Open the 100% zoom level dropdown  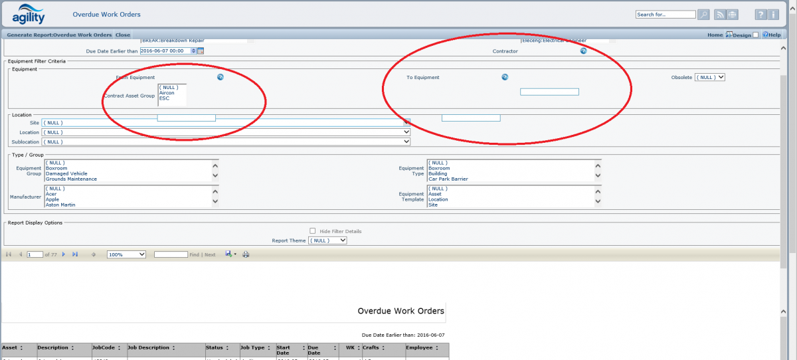(x=126, y=254)
